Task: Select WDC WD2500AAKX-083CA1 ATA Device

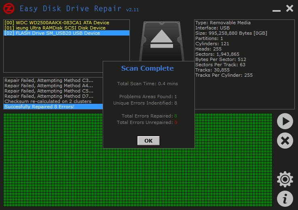Action: click(67, 23)
